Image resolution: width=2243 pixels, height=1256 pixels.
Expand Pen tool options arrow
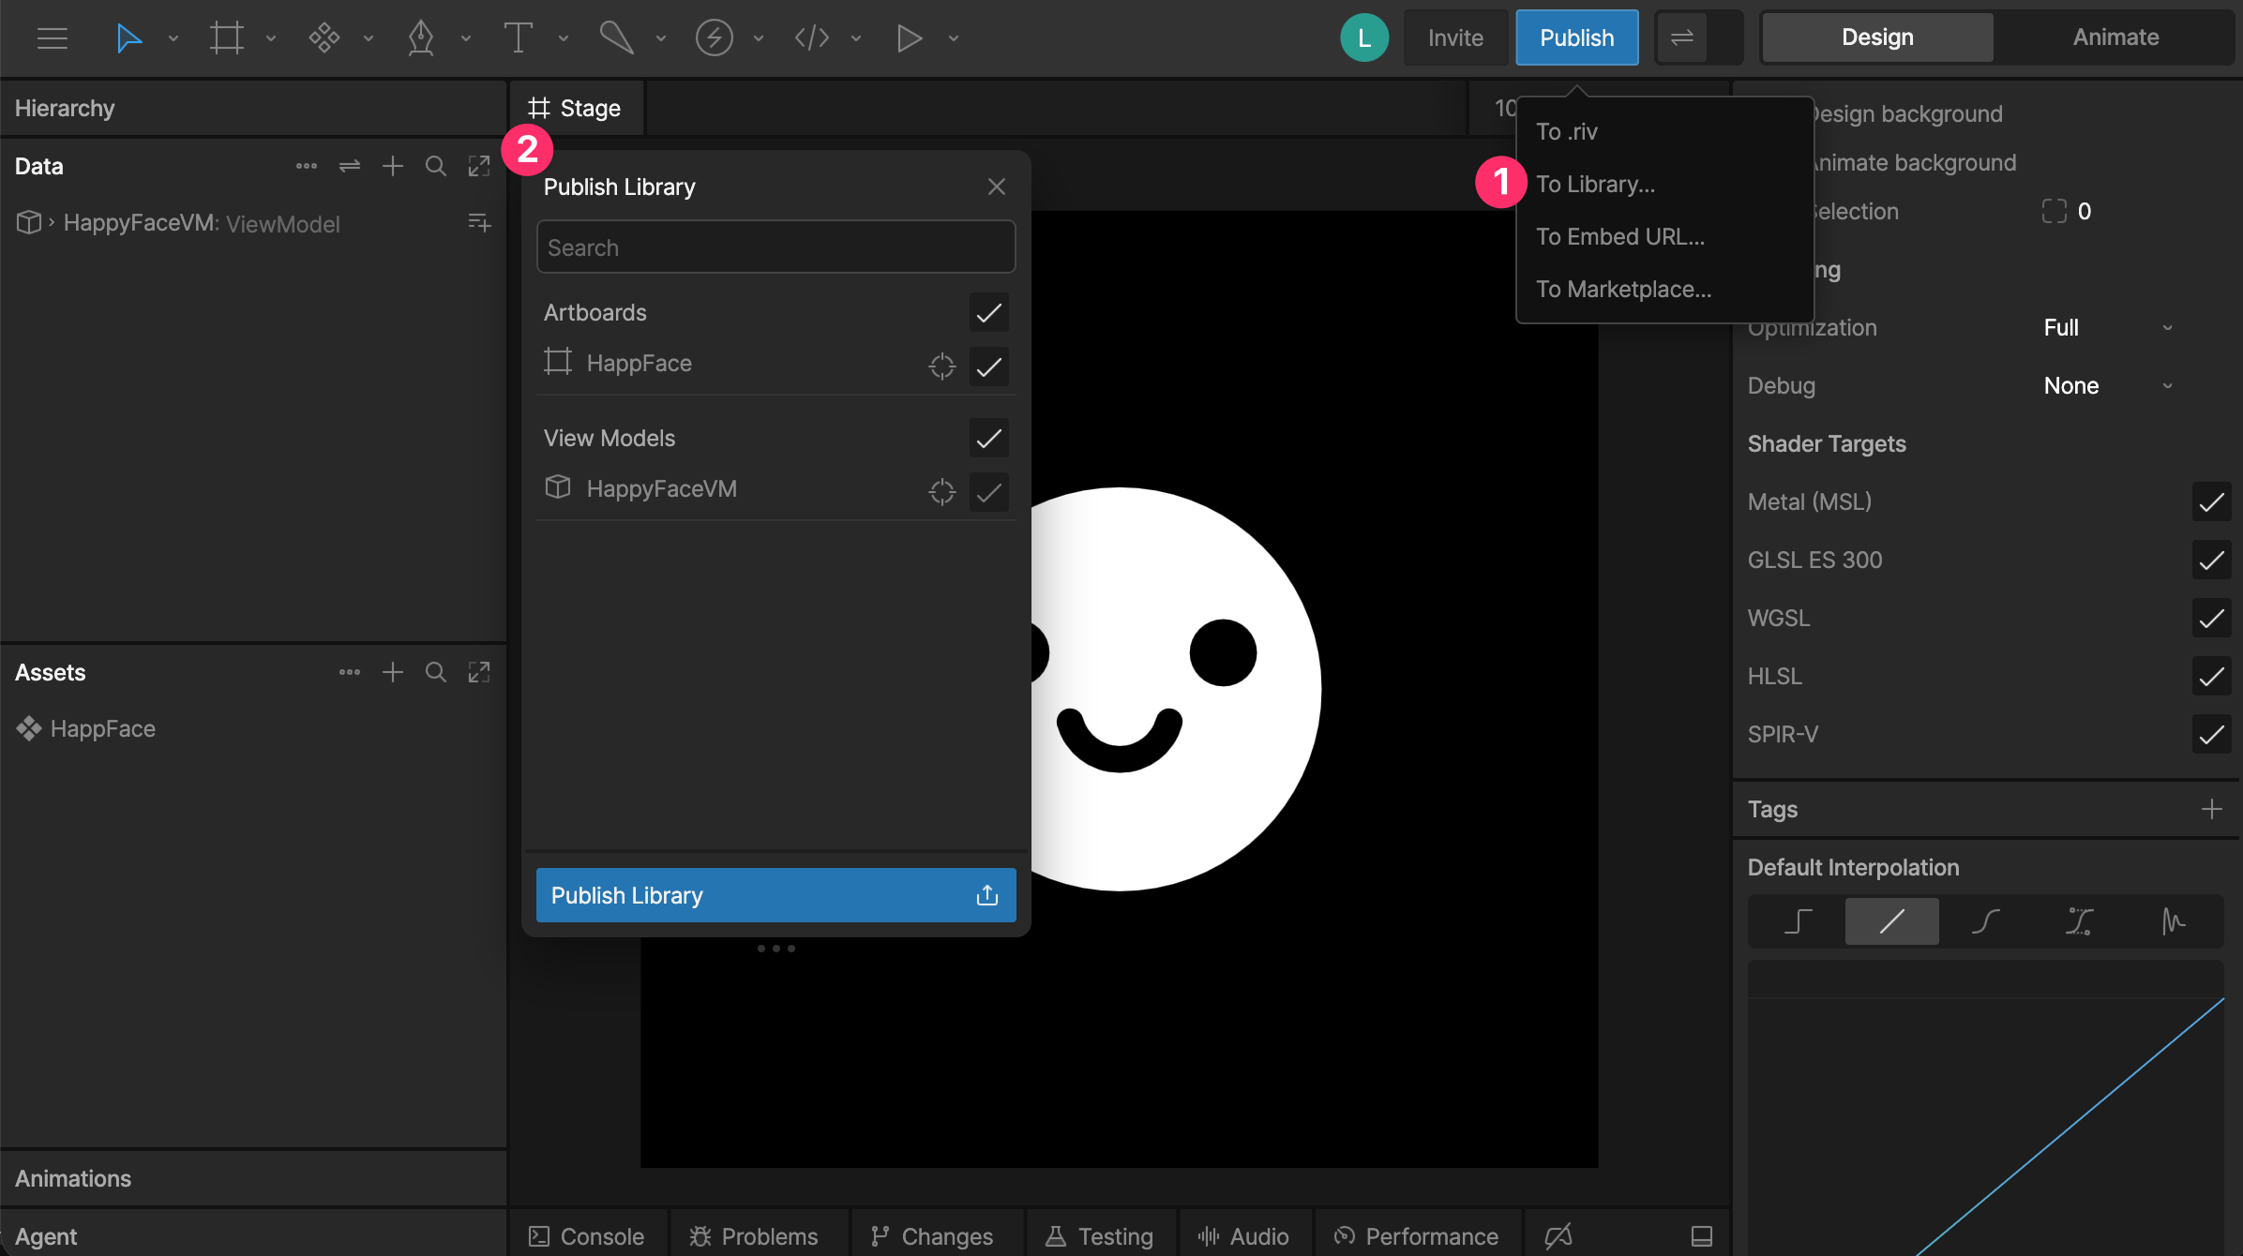[x=466, y=38]
